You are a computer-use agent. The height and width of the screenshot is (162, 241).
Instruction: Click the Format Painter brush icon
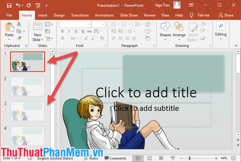click(19, 38)
